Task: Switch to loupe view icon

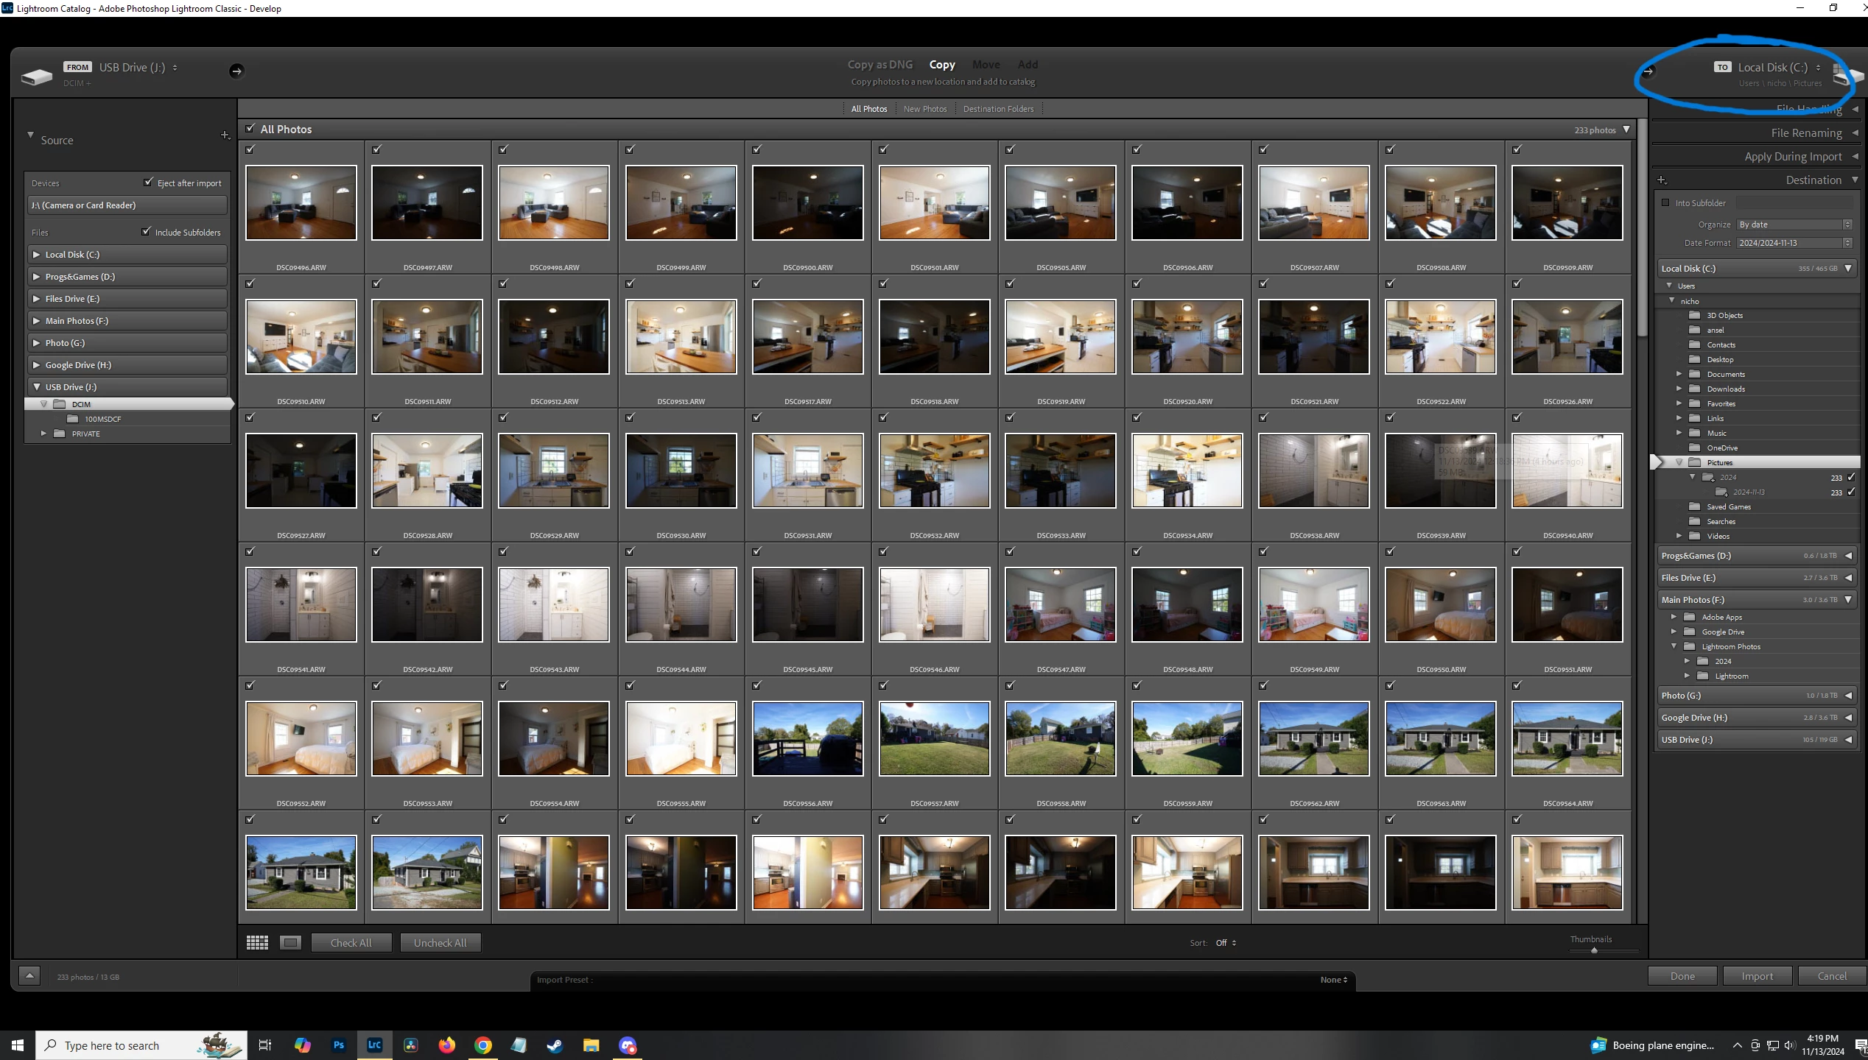Action: pyautogui.click(x=291, y=943)
